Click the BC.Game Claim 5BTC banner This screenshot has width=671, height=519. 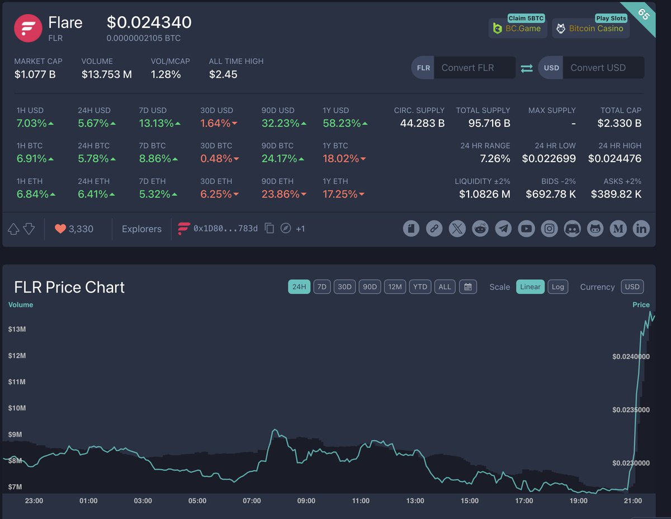tap(518, 27)
